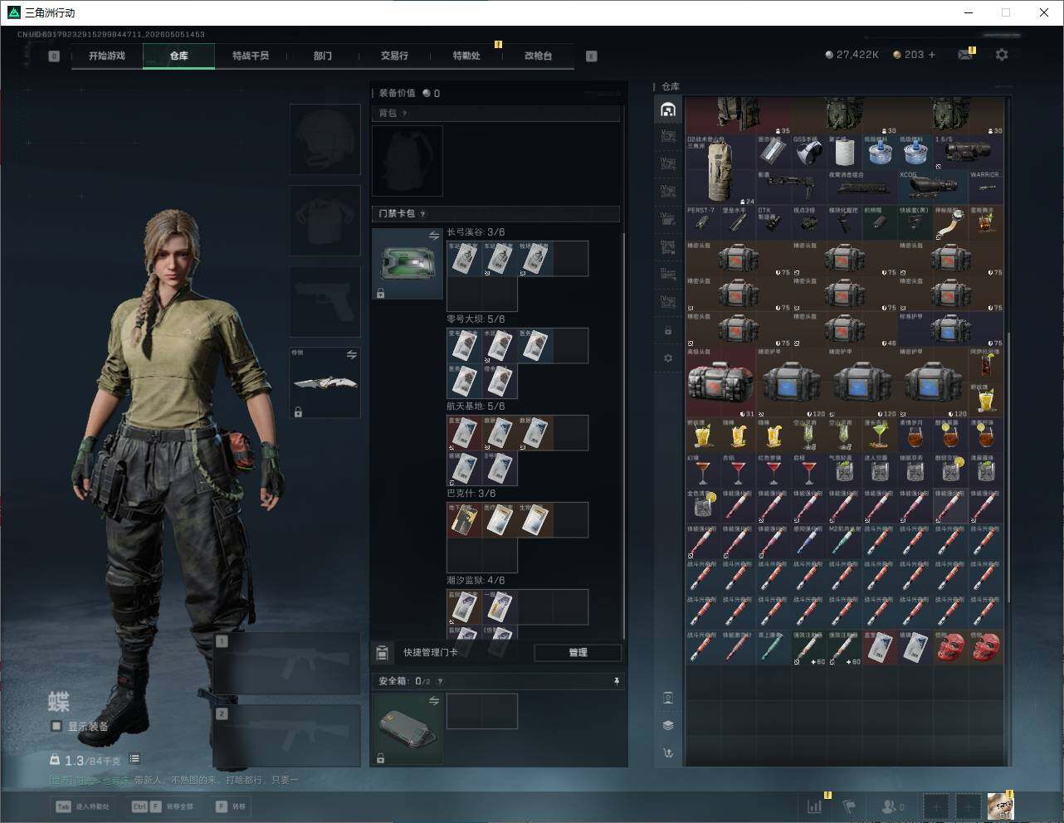Screen dimensions: 1064x823
Task: Toggle the lock on the knife slot
Action: [298, 411]
